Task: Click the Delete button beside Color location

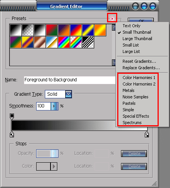Action: pos(134,166)
